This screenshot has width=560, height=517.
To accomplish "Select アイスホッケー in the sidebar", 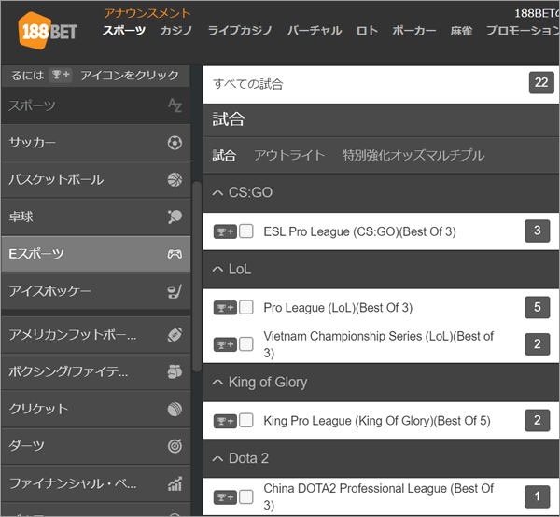I will point(96,291).
